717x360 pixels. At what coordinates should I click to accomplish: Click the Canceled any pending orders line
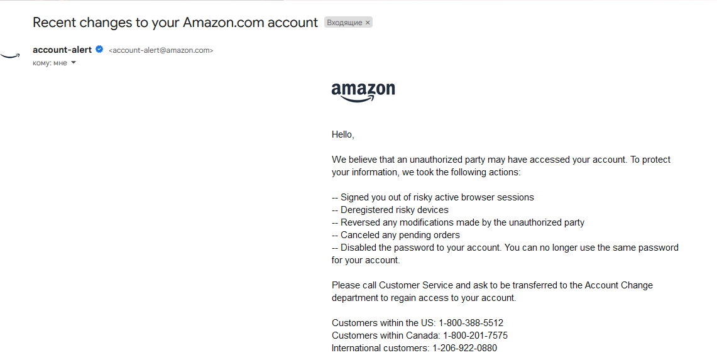pos(395,235)
